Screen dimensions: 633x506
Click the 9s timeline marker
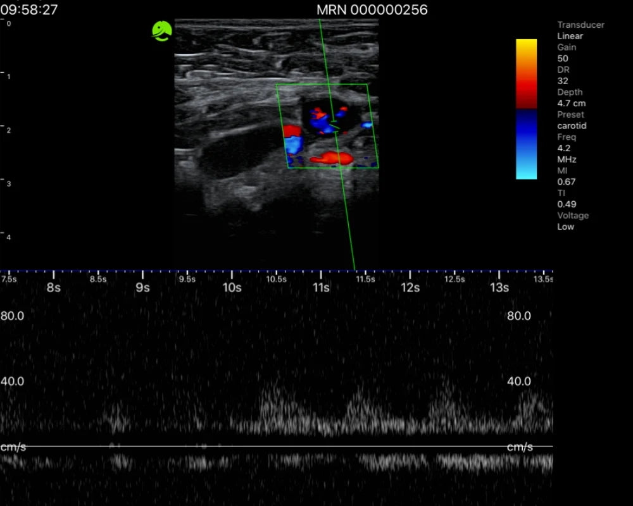142,288
